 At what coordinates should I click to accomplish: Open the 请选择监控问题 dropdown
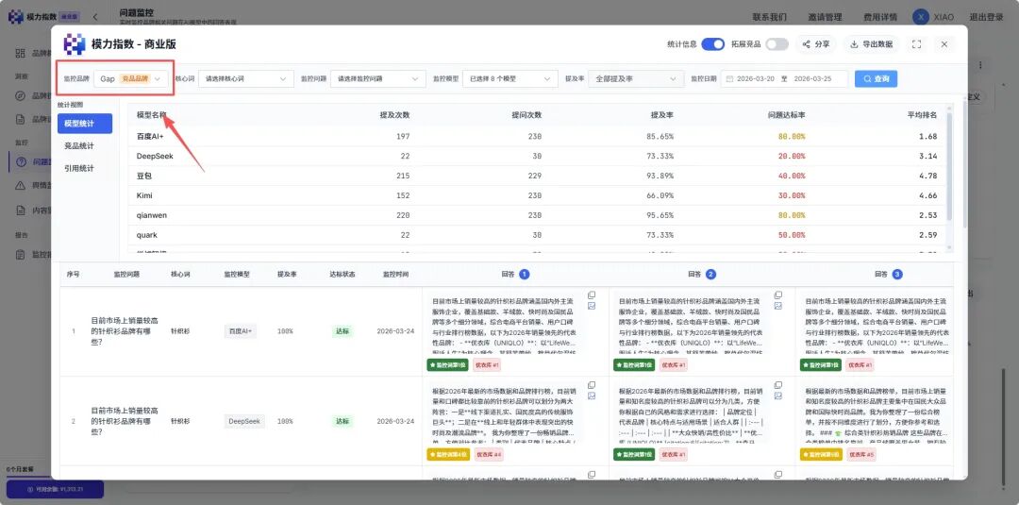[377, 78]
